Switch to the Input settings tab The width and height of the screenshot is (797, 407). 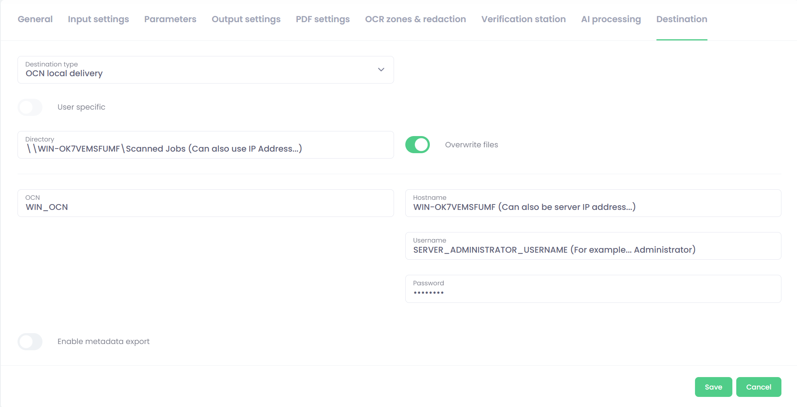click(98, 19)
